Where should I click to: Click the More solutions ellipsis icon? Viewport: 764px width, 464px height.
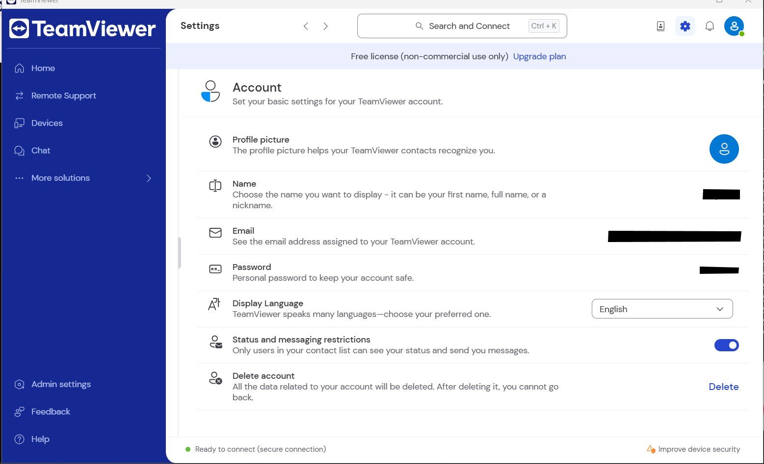click(20, 178)
